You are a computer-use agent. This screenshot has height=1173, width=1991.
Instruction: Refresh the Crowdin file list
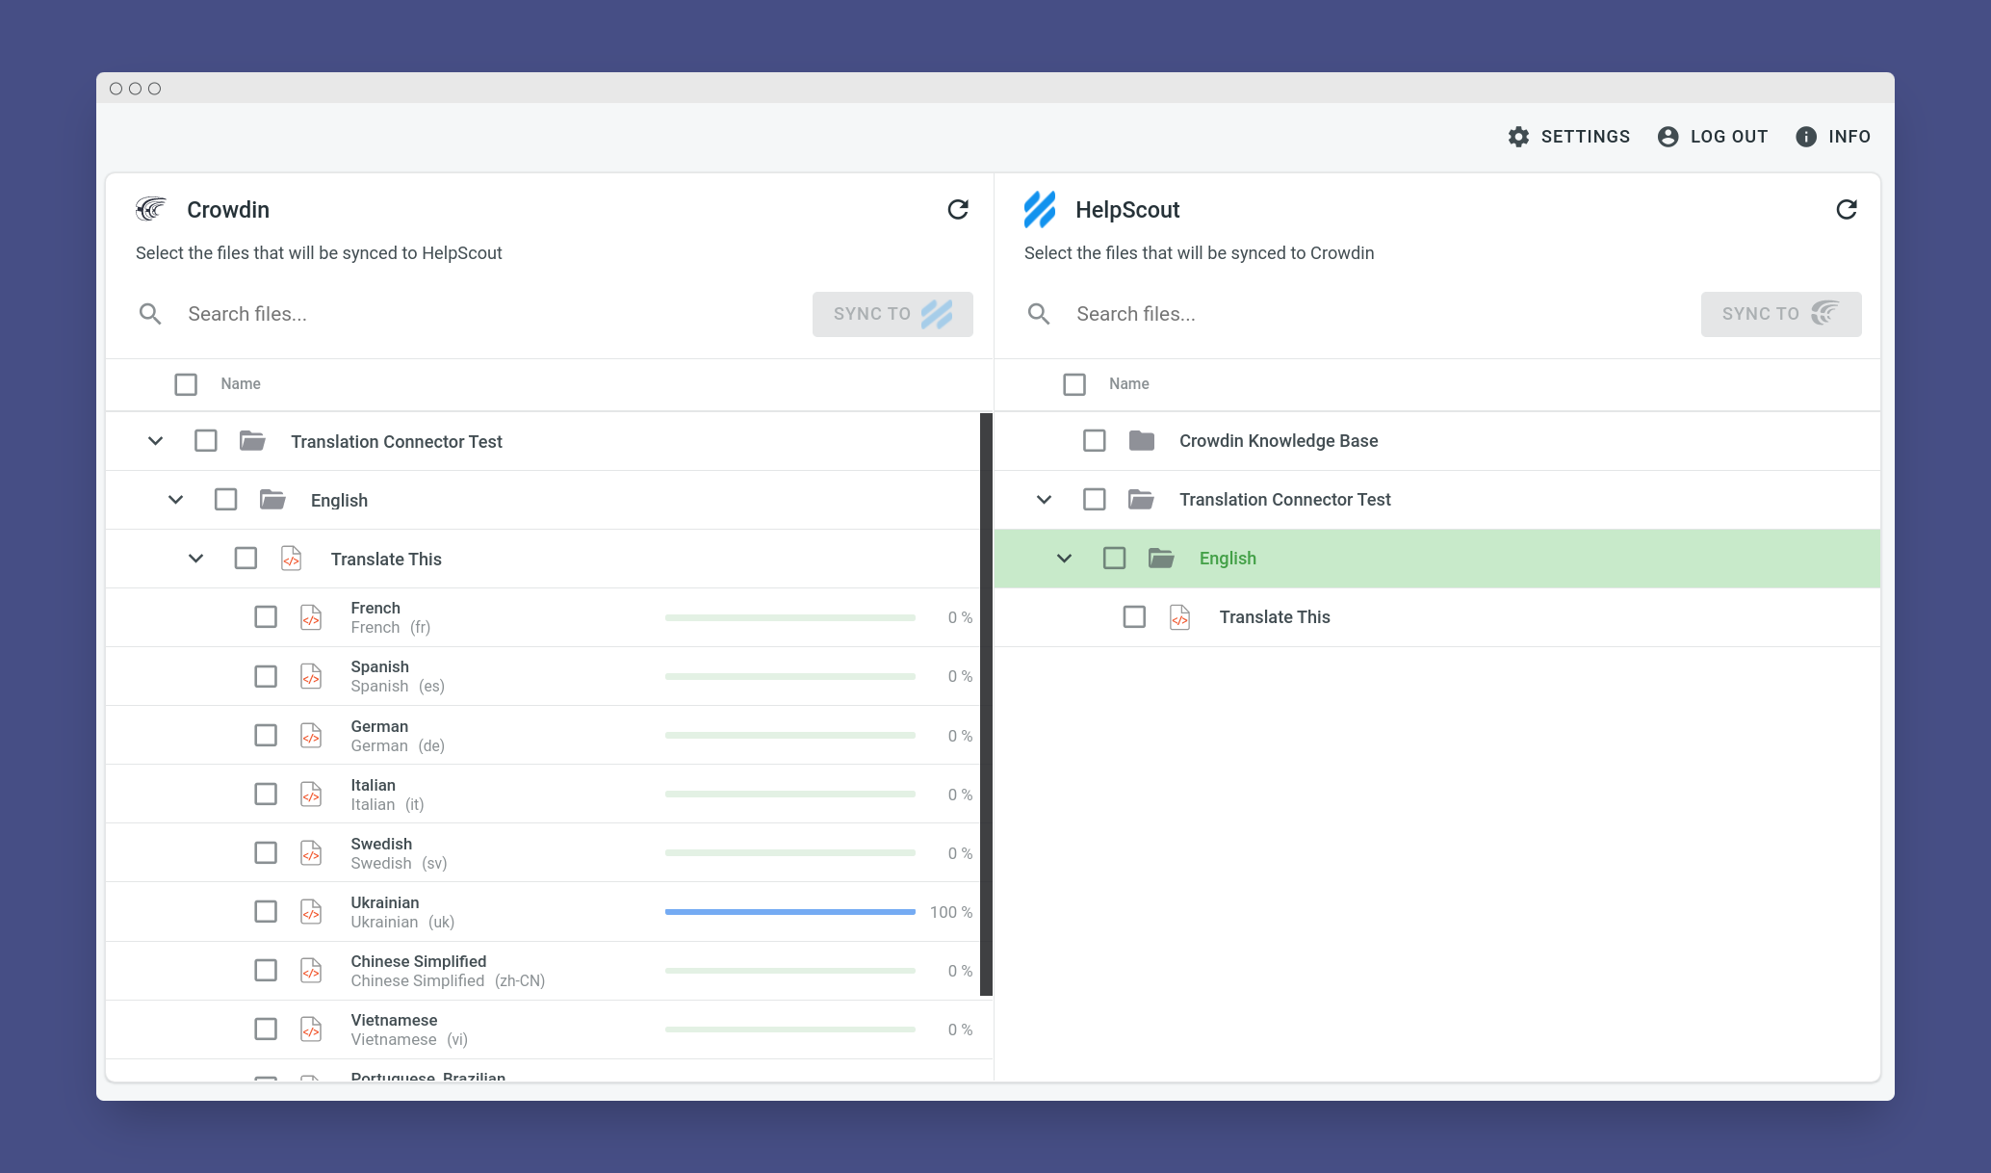pyautogui.click(x=958, y=210)
